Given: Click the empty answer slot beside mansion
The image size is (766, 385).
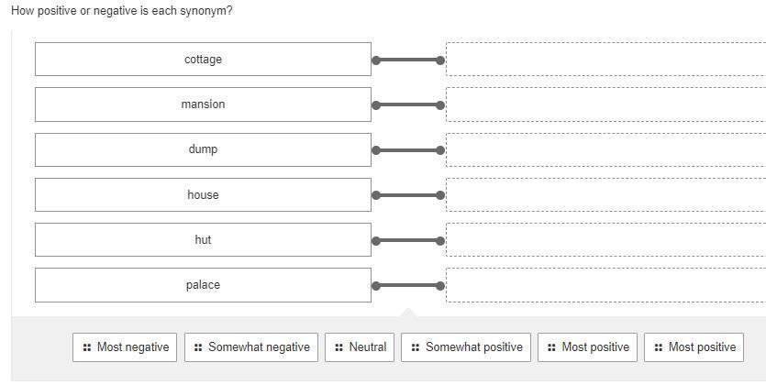Looking at the screenshot, I should (x=605, y=104).
